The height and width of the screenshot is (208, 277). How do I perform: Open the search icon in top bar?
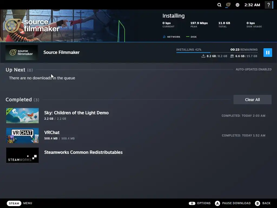tap(219, 5)
